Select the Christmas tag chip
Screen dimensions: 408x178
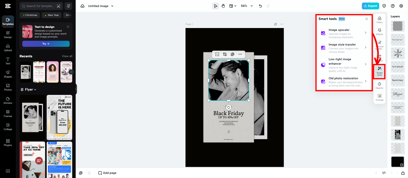point(30,15)
